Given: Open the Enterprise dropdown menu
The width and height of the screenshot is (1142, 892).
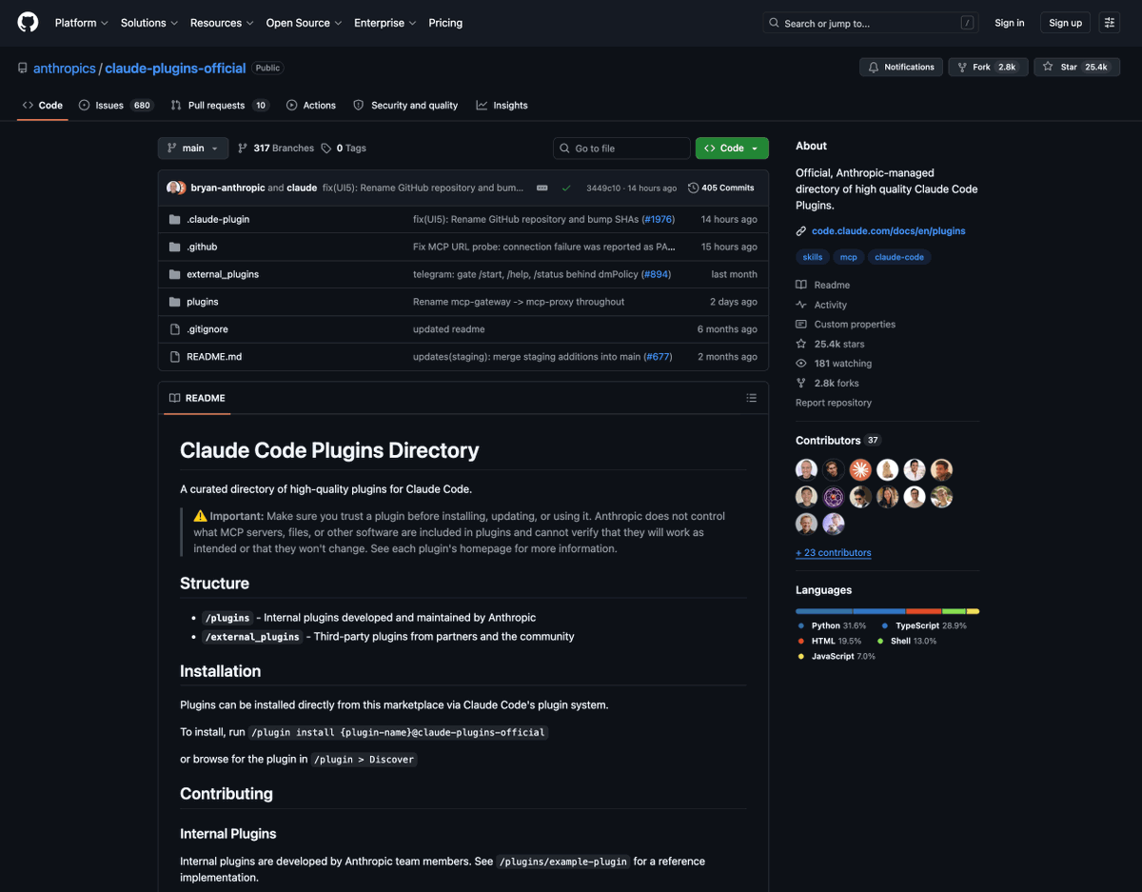Looking at the screenshot, I should [385, 23].
